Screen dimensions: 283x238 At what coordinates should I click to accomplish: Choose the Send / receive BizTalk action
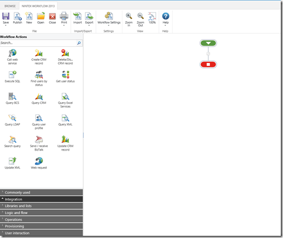39,143
